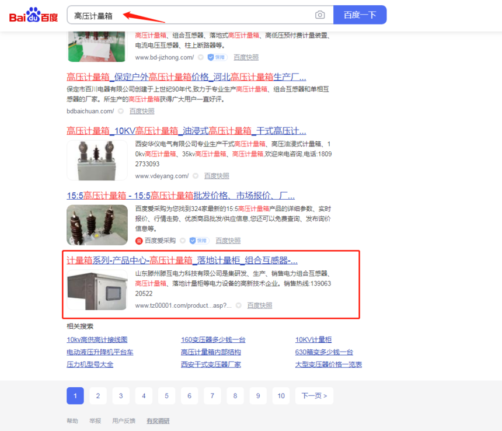Open camera image search icon

[x=320, y=15]
